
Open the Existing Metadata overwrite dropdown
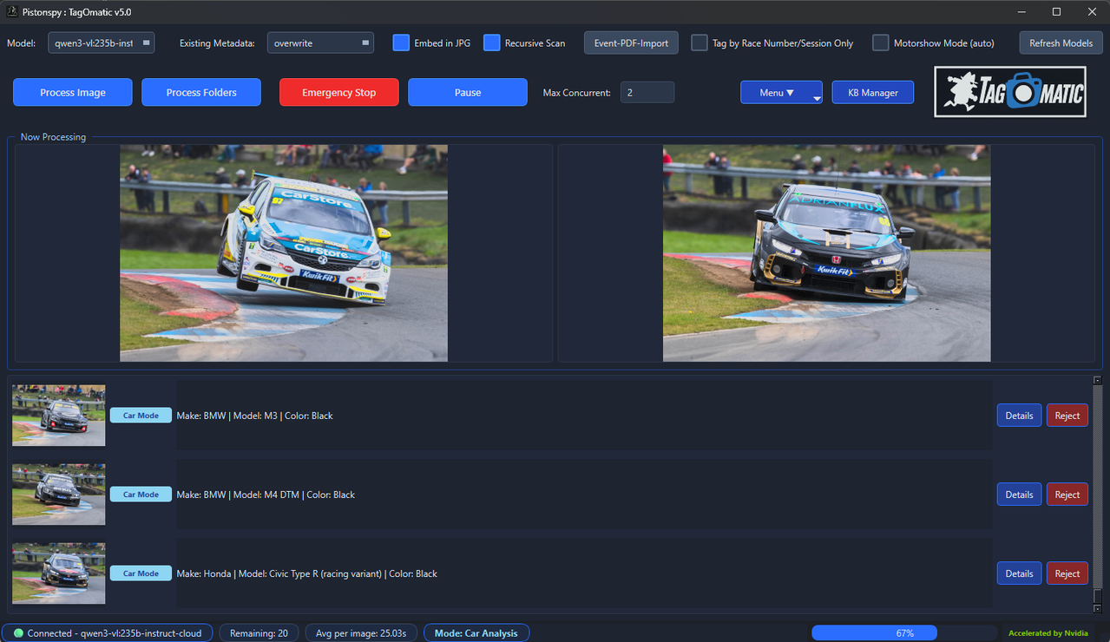tap(320, 43)
